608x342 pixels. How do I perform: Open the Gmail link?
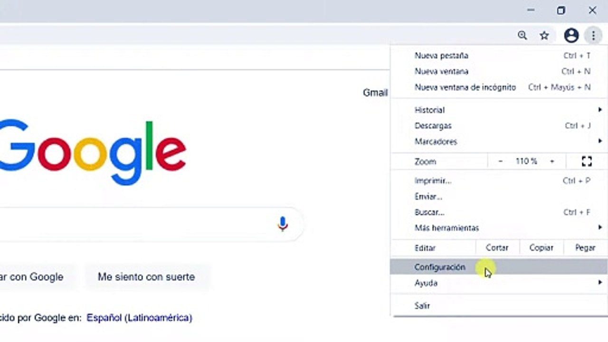coord(375,93)
